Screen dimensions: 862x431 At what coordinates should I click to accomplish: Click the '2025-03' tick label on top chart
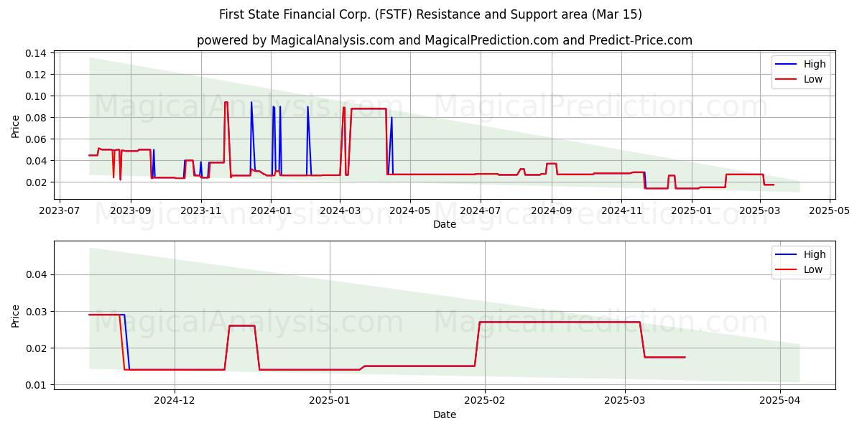pos(760,211)
